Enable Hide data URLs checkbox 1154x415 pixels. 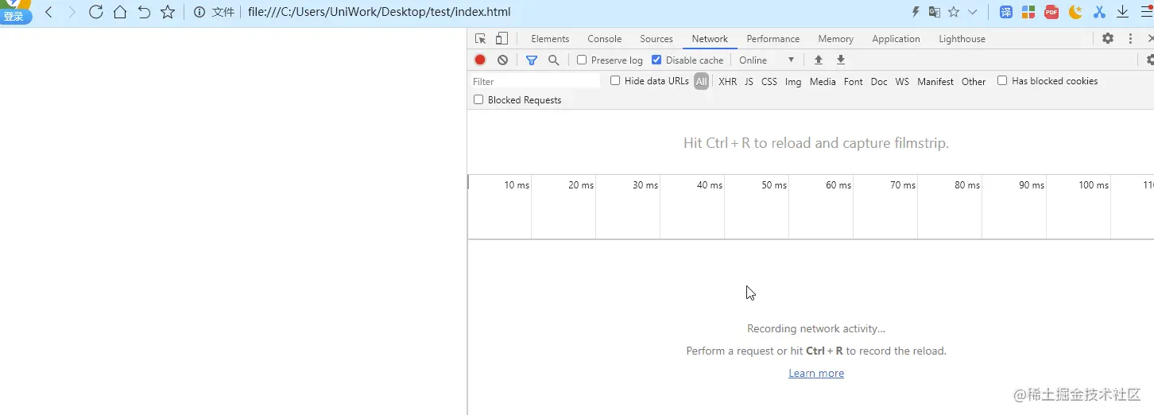click(x=615, y=80)
